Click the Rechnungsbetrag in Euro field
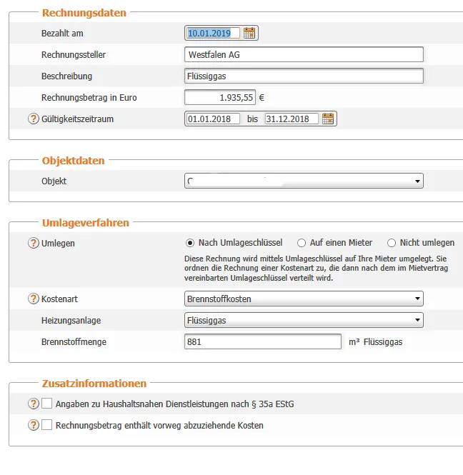Screen dimensions: 463x475 220,97
